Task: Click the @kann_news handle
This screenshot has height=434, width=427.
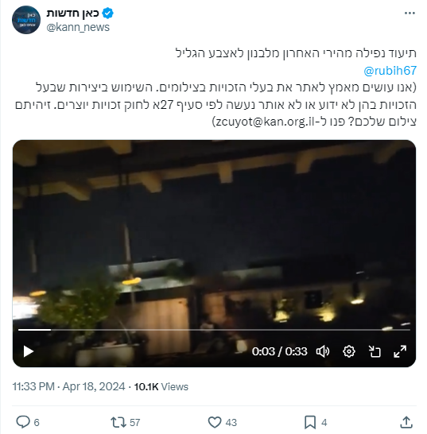Action: click(x=78, y=27)
